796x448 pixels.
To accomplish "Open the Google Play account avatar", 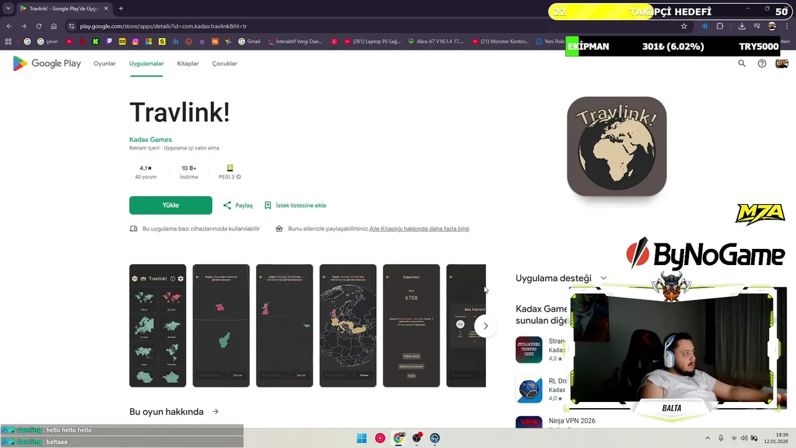I will click(x=782, y=63).
